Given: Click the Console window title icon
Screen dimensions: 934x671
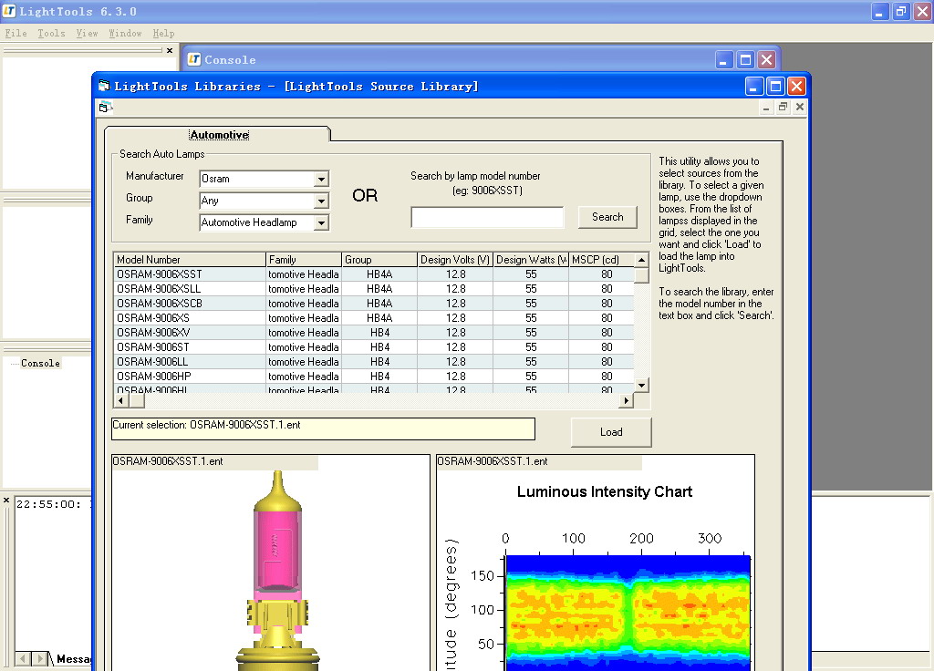Looking at the screenshot, I should pyautogui.click(x=194, y=59).
